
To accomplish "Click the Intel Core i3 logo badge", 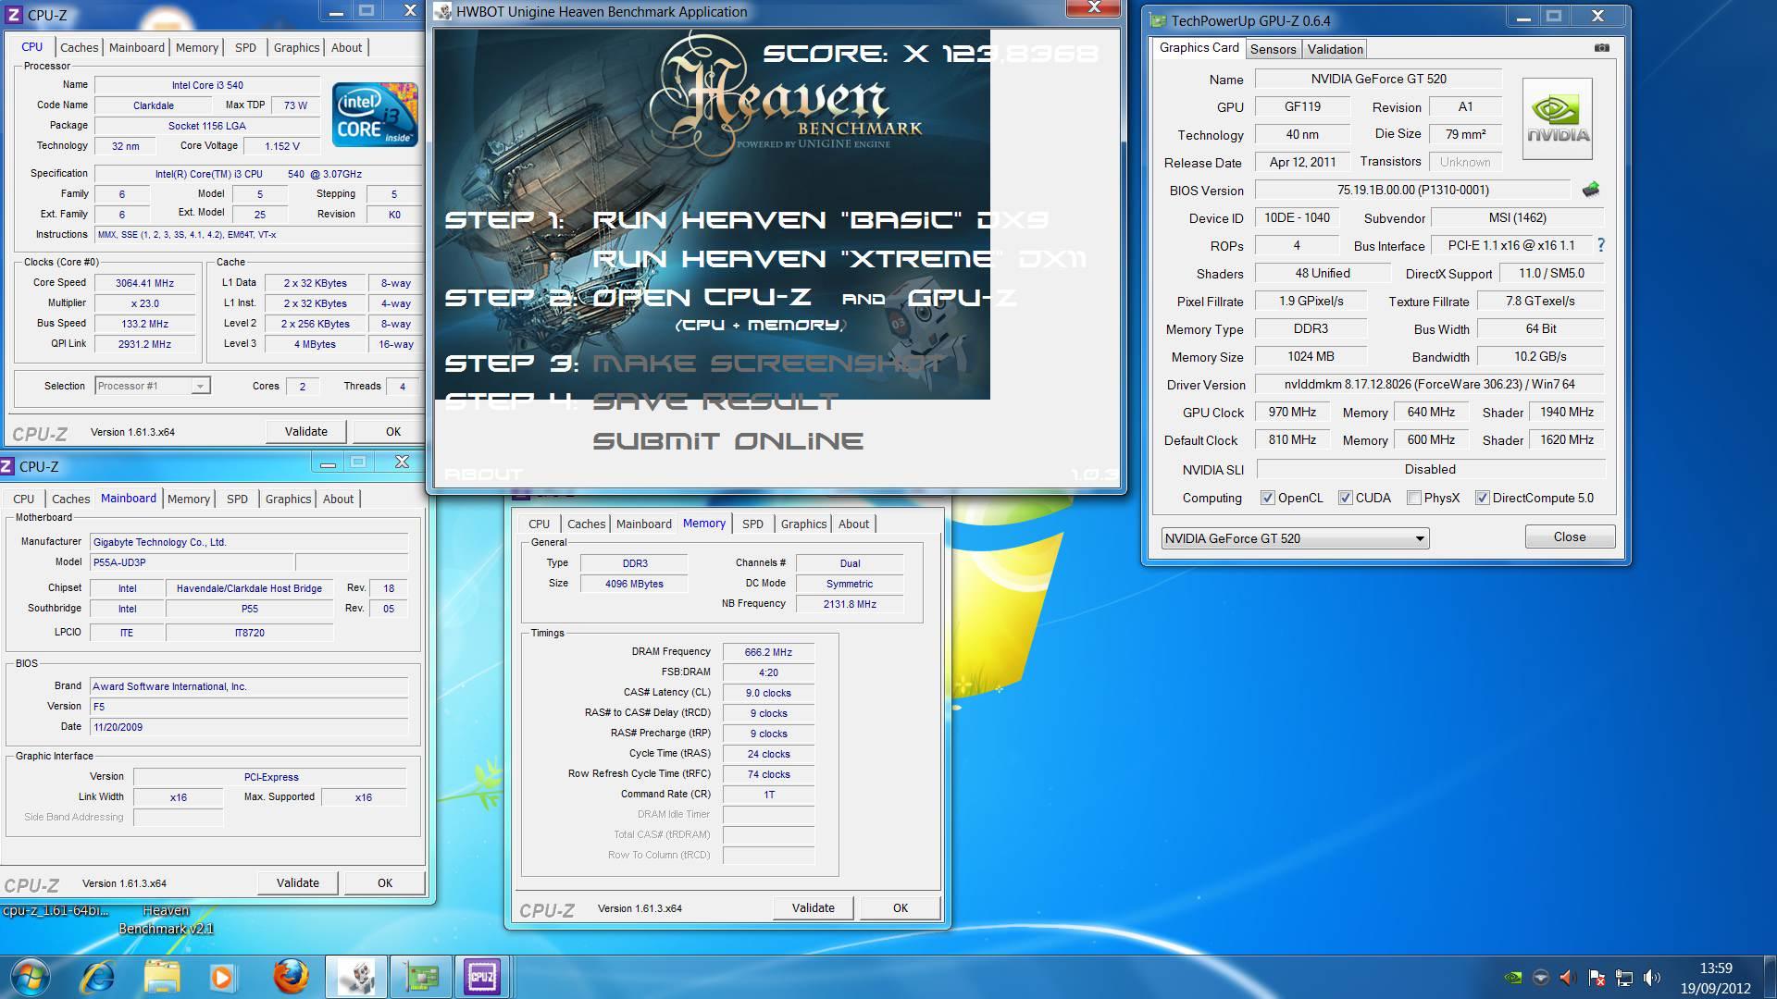I will [x=375, y=114].
